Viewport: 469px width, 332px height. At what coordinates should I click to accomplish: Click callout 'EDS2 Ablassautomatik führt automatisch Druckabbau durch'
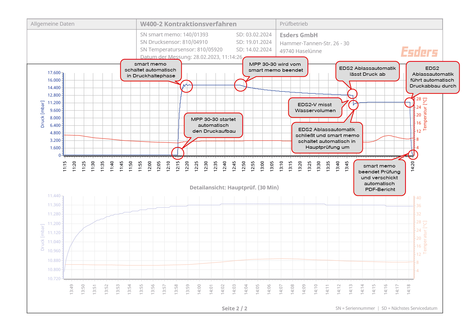[433, 77]
